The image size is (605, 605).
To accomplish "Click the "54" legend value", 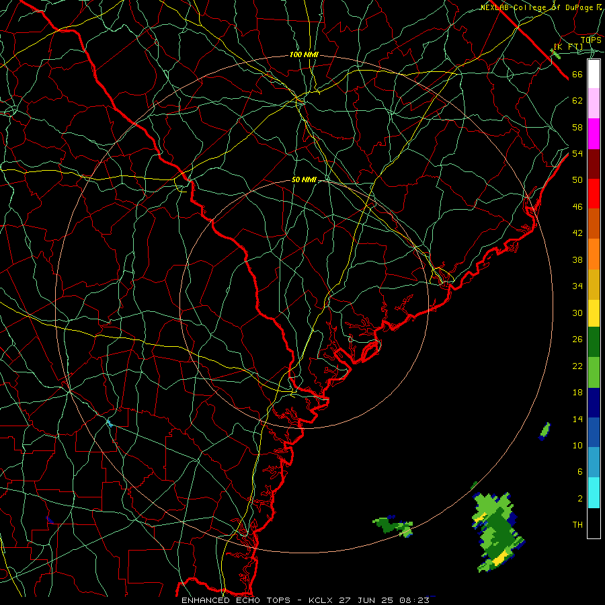I will (x=577, y=153).
